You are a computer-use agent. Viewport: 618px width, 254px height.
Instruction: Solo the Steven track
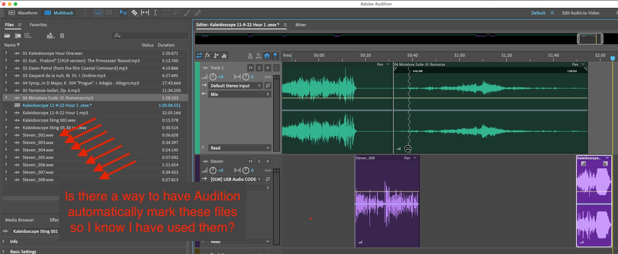[259, 161]
